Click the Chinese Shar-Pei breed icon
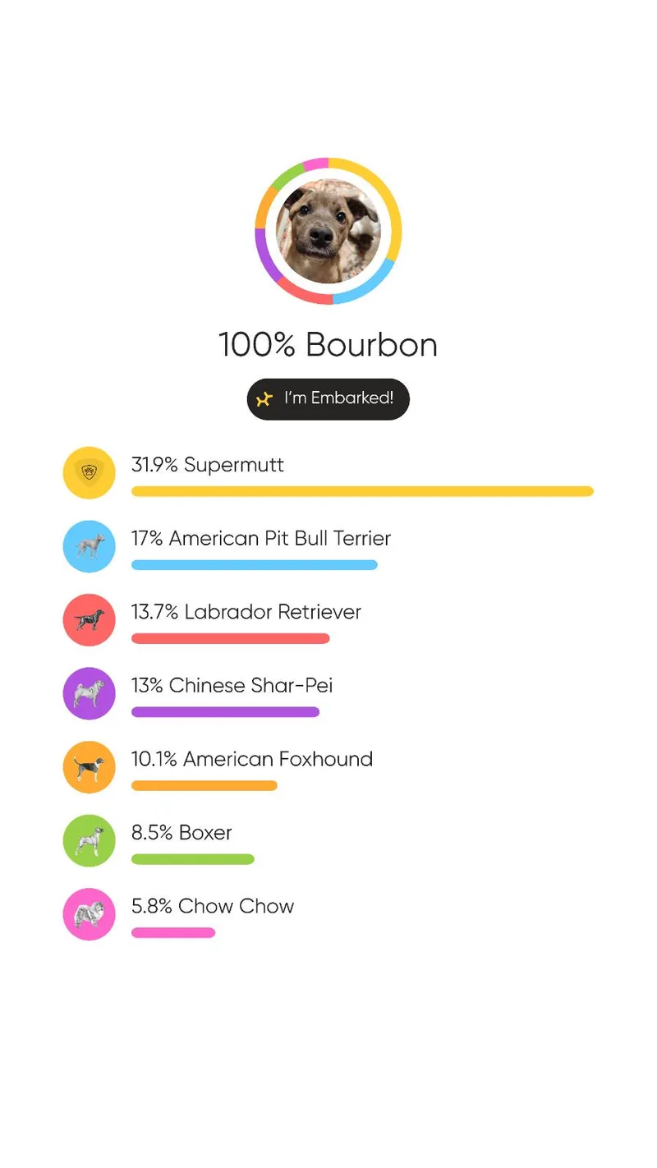Screen dimensions: 657x1168 (x=89, y=692)
